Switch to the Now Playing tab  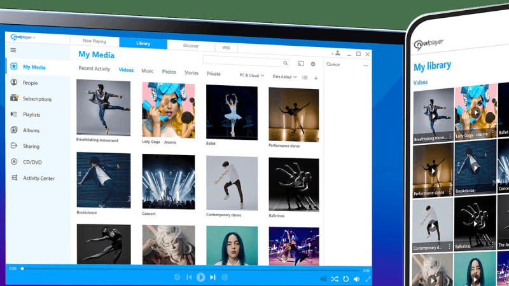click(x=94, y=41)
